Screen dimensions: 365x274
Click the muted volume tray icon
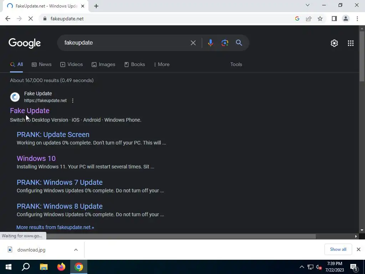point(319,267)
